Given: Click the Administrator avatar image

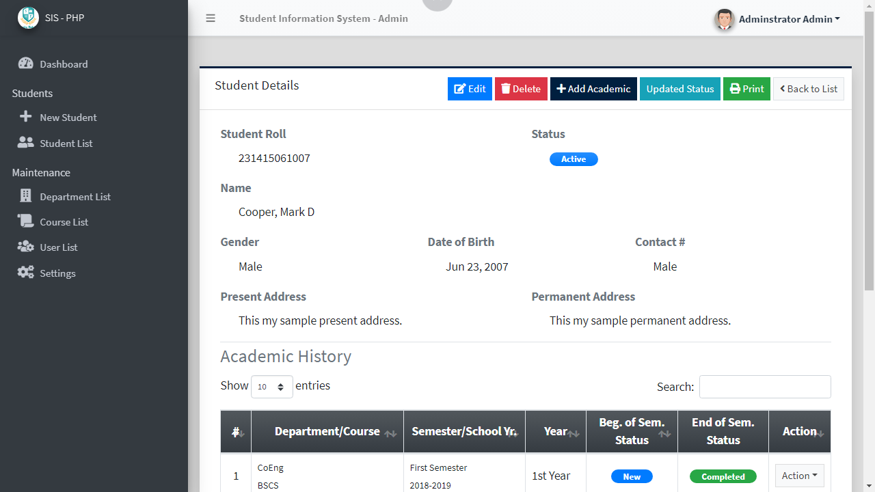Looking at the screenshot, I should [x=724, y=19].
